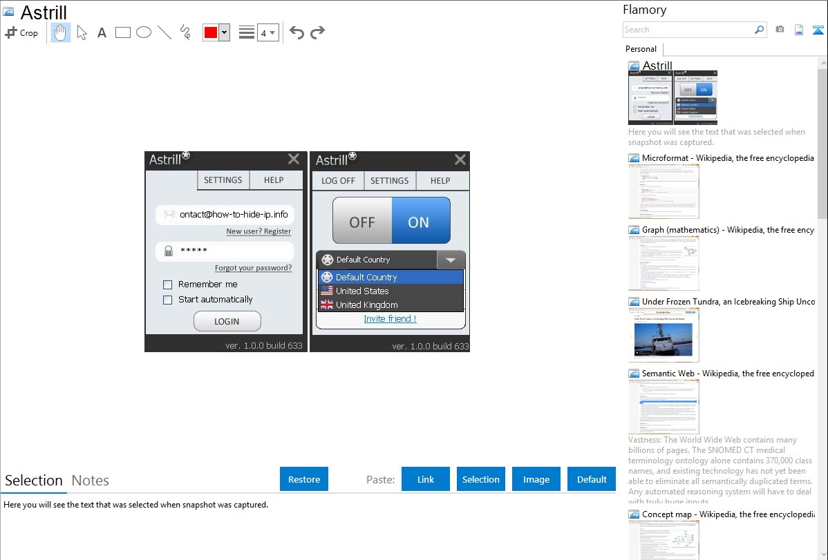The width and height of the screenshot is (828, 560).
Task: Switch the Astrill toggle to ON
Action: point(421,222)
